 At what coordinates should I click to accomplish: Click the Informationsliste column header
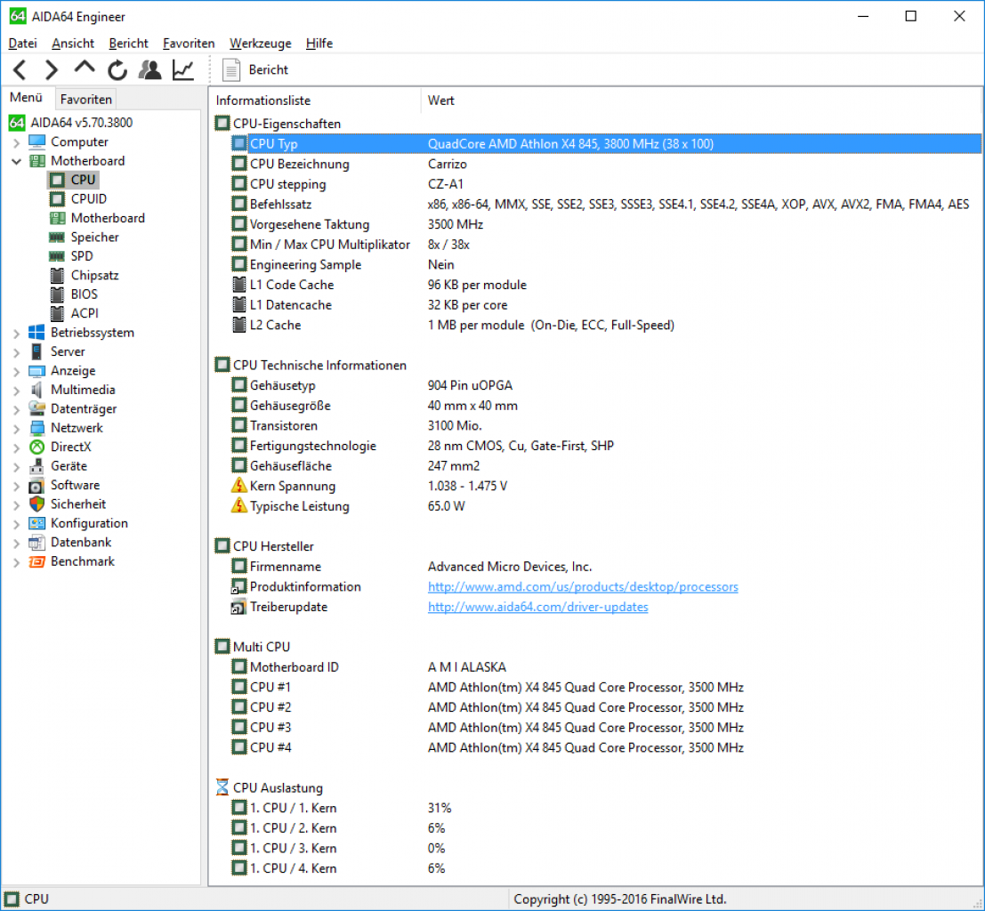(x=315, y=101)
